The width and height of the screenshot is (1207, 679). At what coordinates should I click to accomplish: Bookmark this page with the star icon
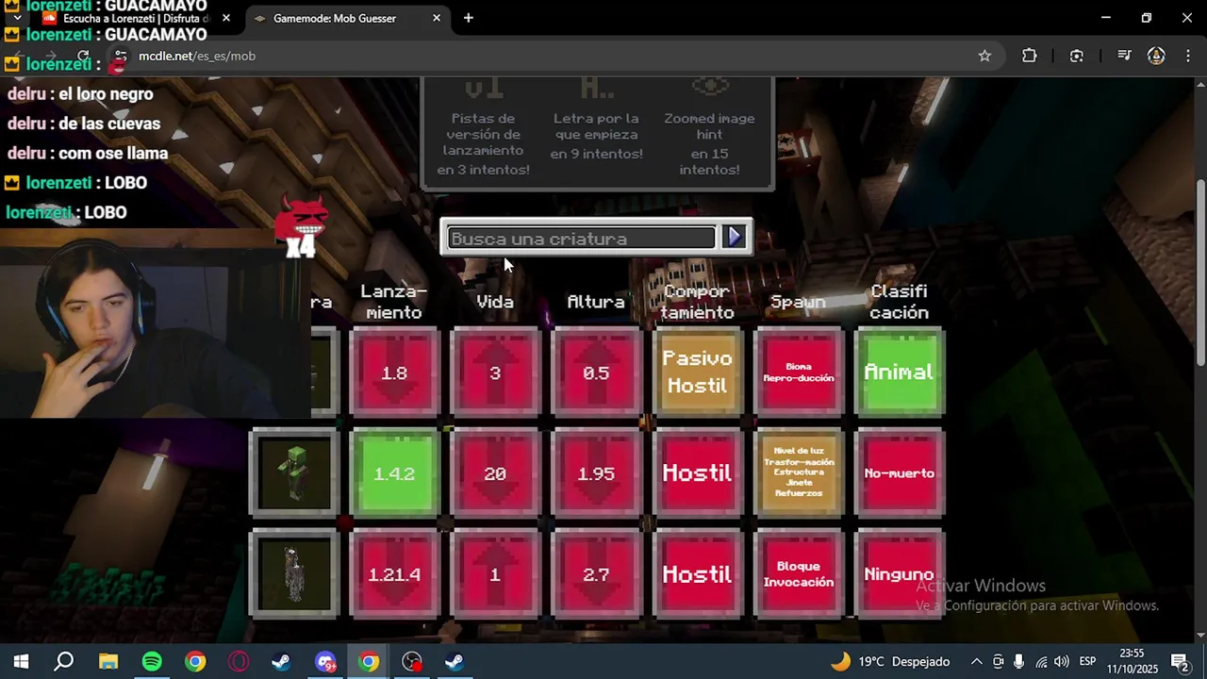[984, 56]
